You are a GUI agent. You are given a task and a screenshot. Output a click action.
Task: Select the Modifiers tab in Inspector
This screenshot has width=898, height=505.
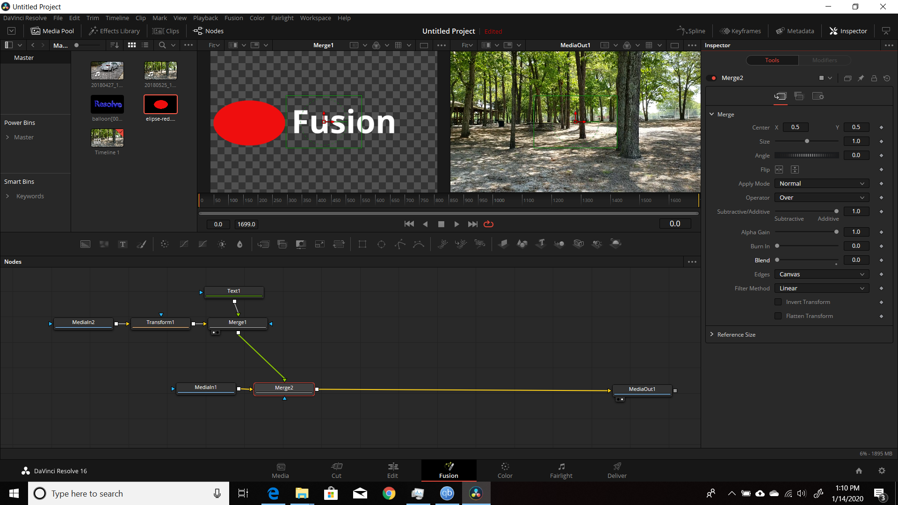[824, 60]
